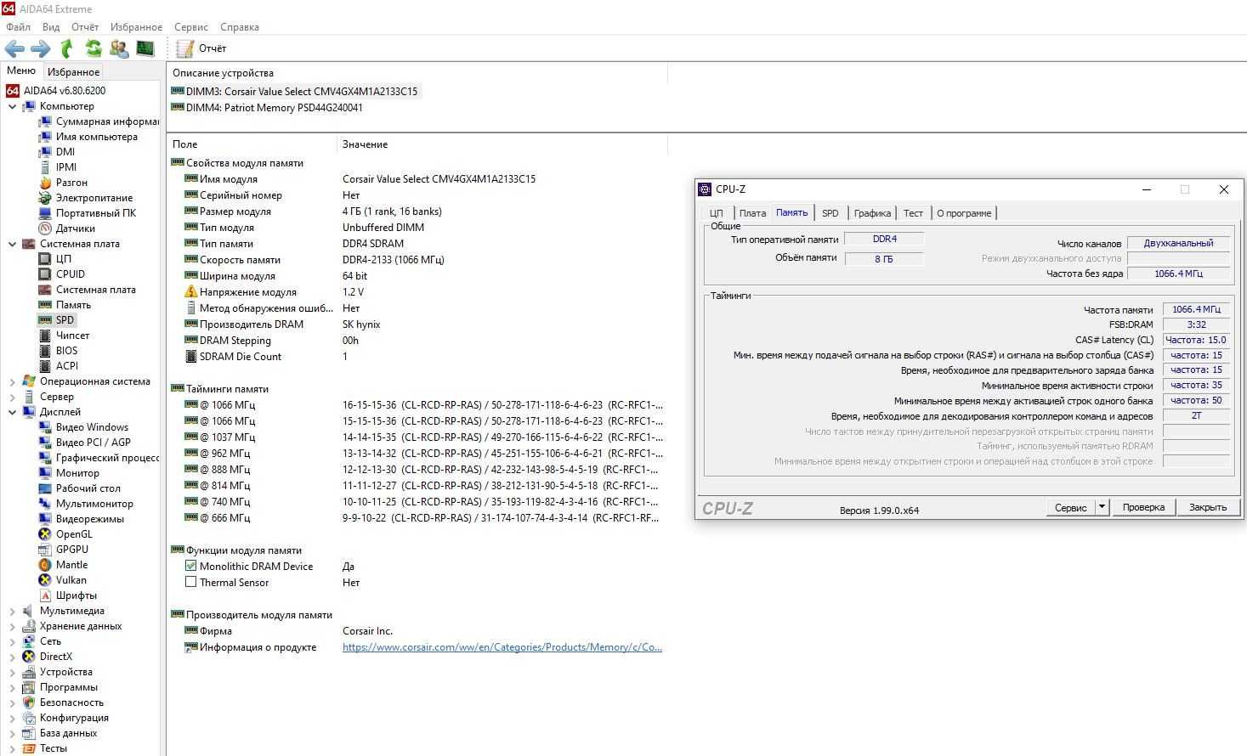The height and width of the screenshot is (756, 1247).
Task: Click the Поле column header
Action: 252,144
